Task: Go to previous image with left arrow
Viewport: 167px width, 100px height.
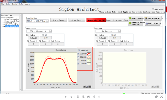Action: (66, 97)
